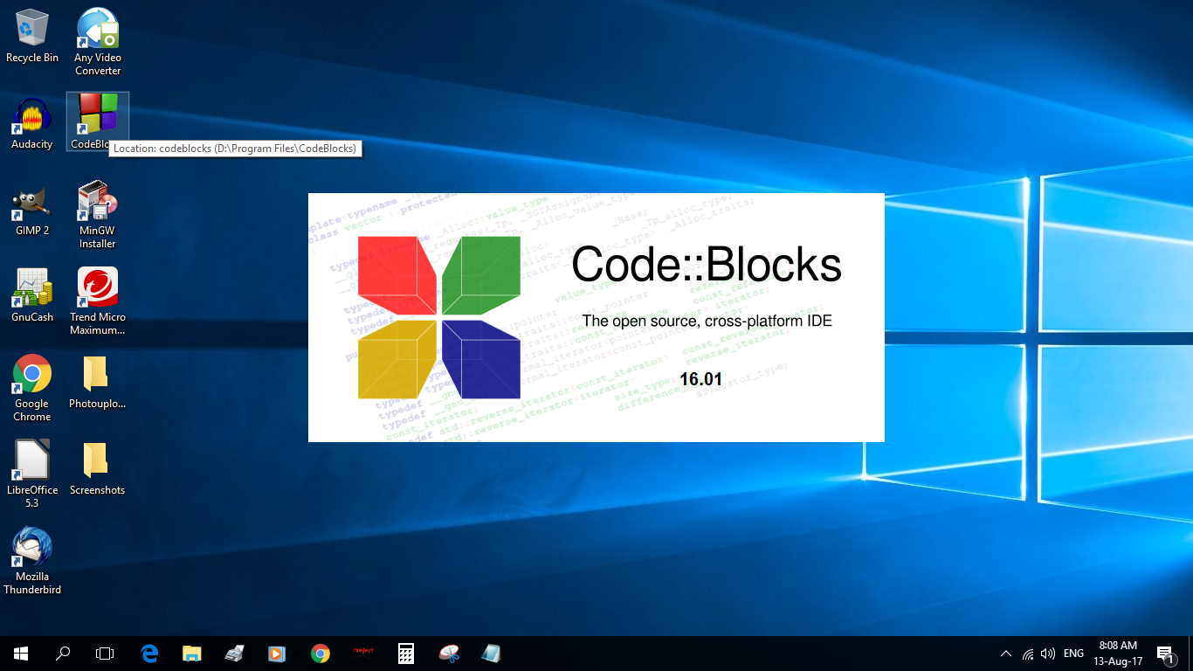Select the Photouplo... folder on desktop
Viewport: 1193px width, 671px height.
98,383
